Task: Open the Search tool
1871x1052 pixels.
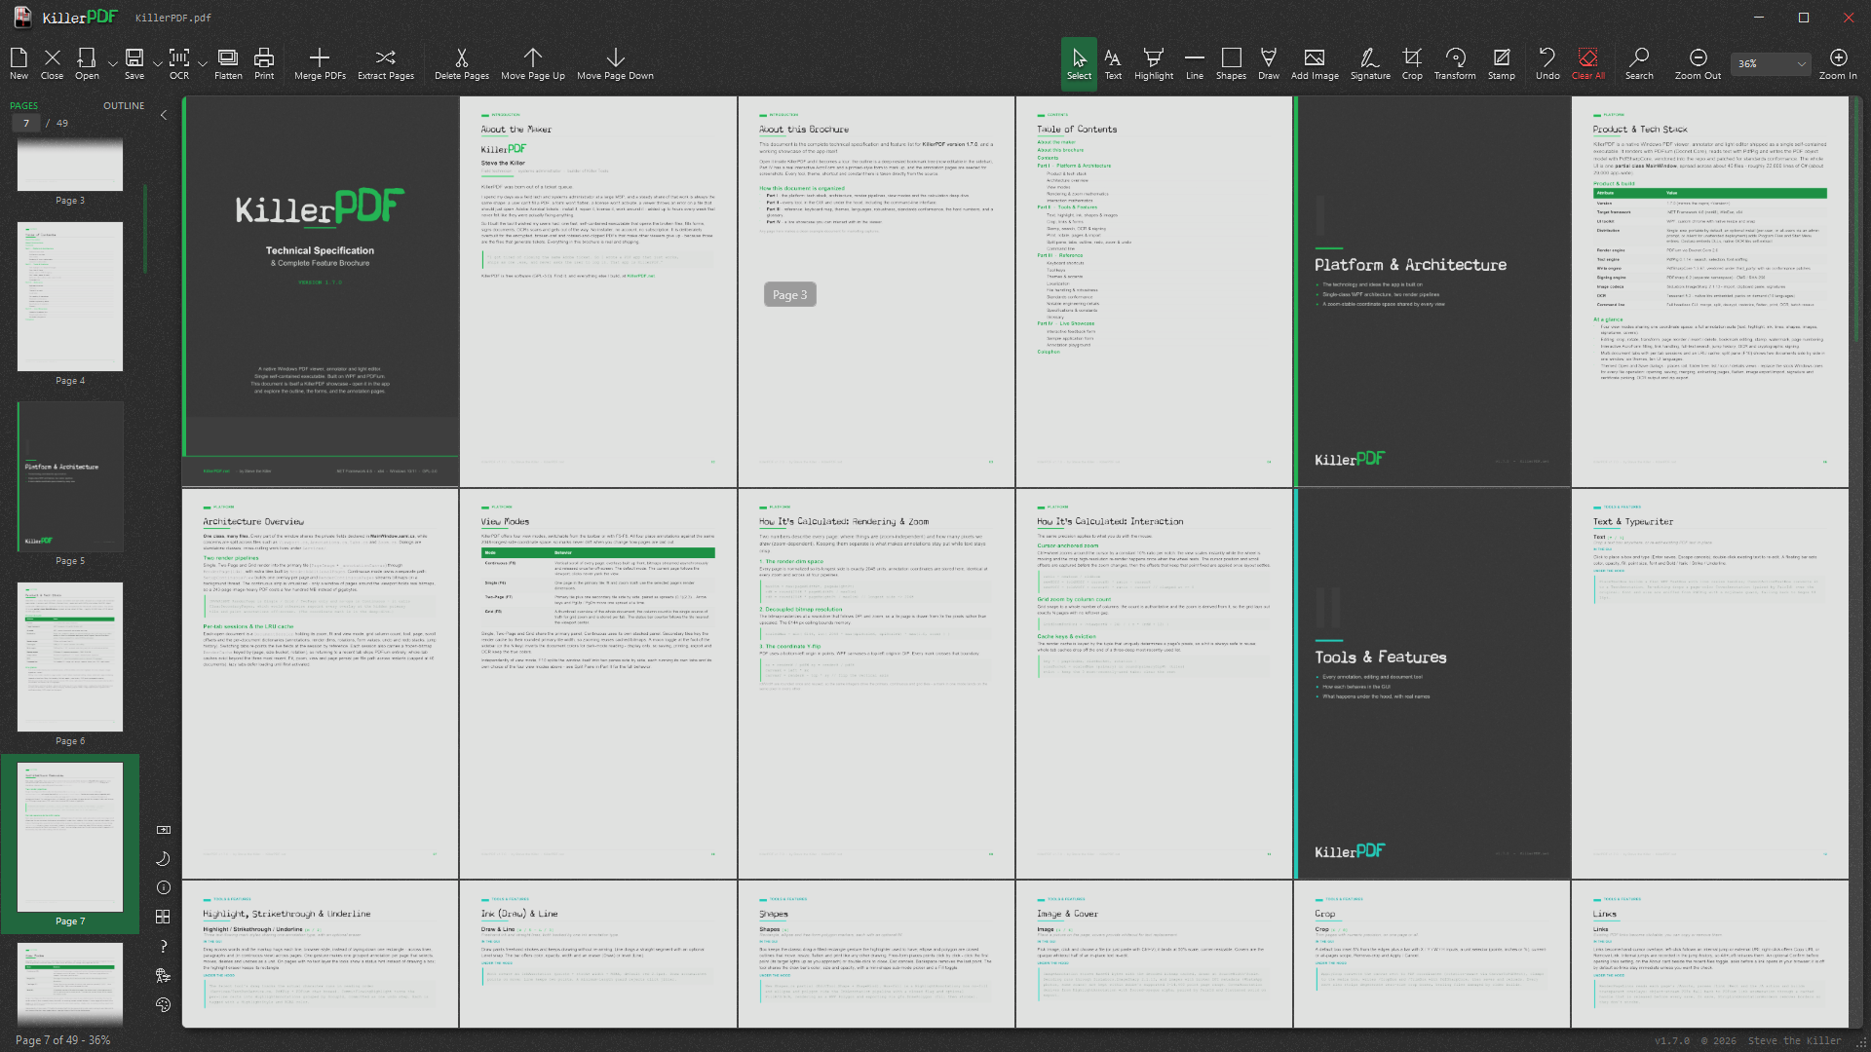Action: (x=1639, y=63)
